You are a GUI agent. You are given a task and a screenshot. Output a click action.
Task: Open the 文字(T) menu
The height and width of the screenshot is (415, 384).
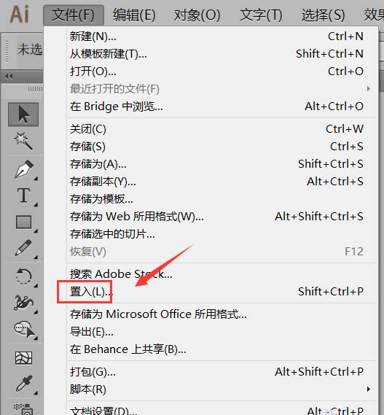click(261, 15)
